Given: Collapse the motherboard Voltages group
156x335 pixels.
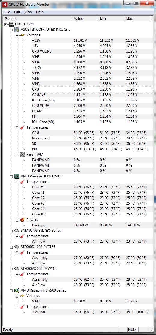Looking at the screenshot, I should click(17, 35).
